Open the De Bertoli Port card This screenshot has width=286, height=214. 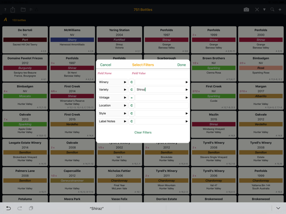point(25,40)
